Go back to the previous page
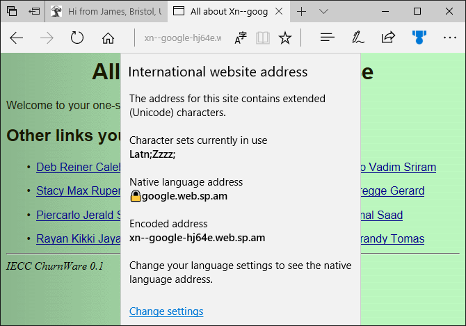The width and height of the screenshot is (466, 326). tap(17, 38)
